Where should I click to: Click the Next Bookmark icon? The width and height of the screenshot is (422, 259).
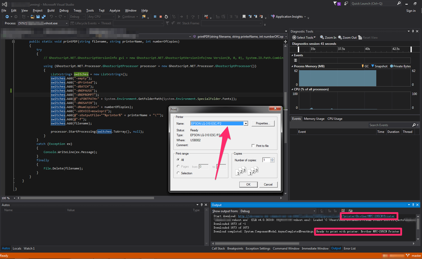click(255, 17)
